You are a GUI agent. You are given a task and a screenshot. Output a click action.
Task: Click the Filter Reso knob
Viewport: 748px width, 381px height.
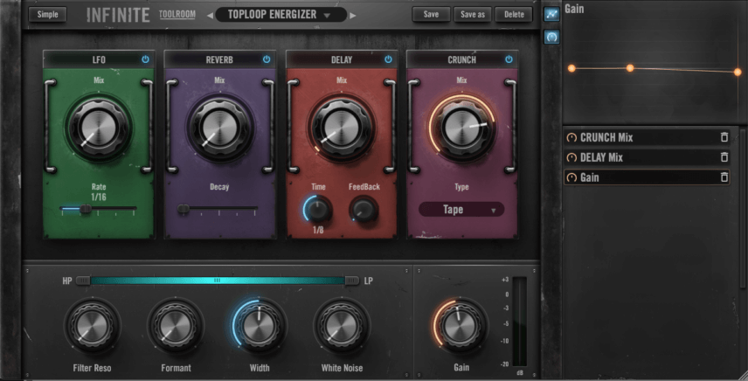click(x=92, y=327)
